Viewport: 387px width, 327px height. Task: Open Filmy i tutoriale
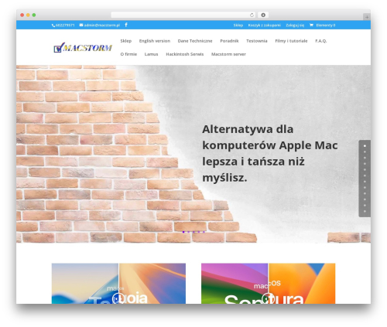click(x=291, y=41)
